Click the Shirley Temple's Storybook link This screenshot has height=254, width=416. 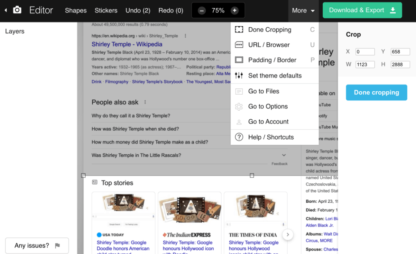(158, 82)
